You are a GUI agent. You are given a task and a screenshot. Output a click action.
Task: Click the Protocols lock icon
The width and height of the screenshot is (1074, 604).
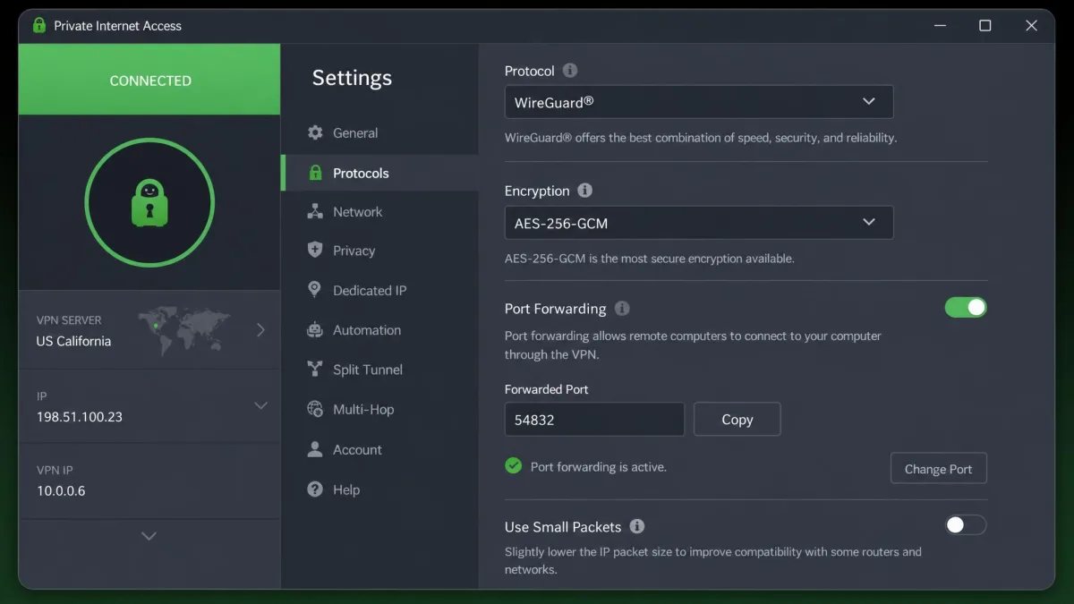(x=315, y=173)
